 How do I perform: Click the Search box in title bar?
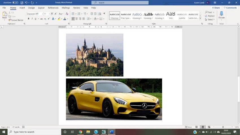point(120,3)
